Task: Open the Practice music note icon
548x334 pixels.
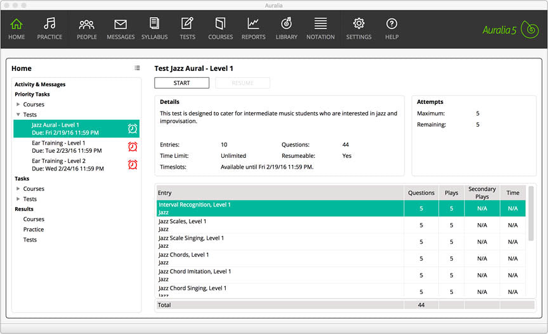Action: coord(49,23)
